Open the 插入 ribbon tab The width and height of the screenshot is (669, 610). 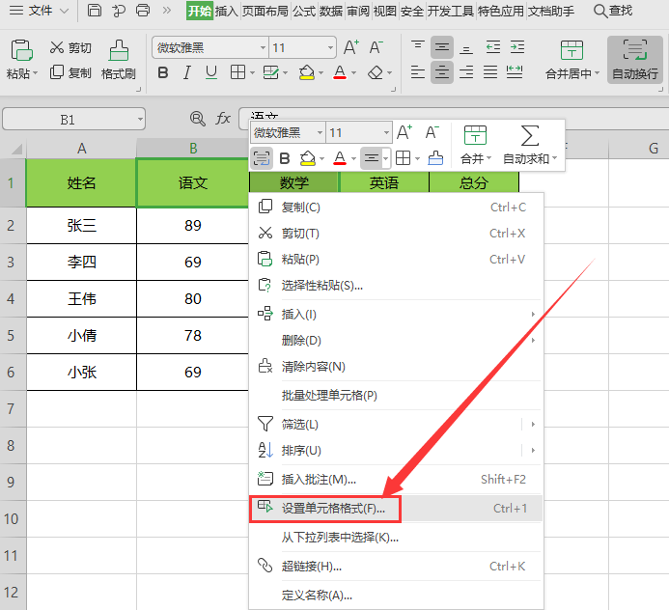pyautogui.click(x=226, y=11)
